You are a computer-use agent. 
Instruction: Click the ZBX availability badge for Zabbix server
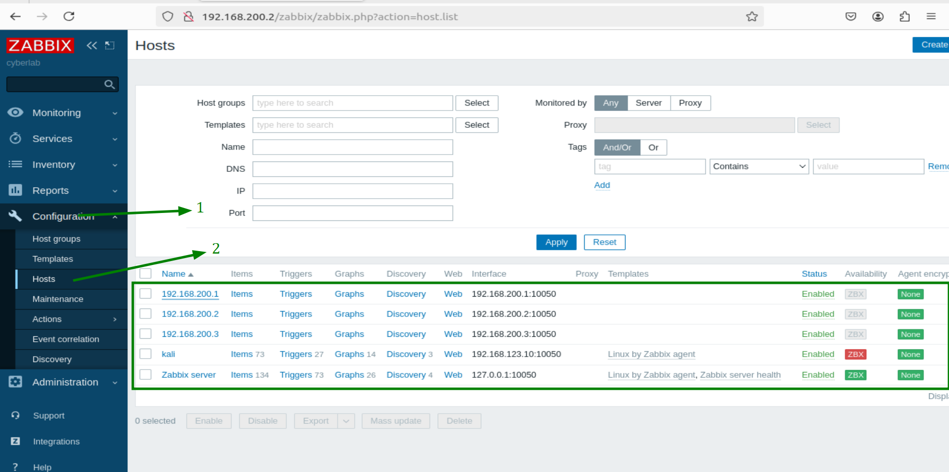[x=855, y=375]
